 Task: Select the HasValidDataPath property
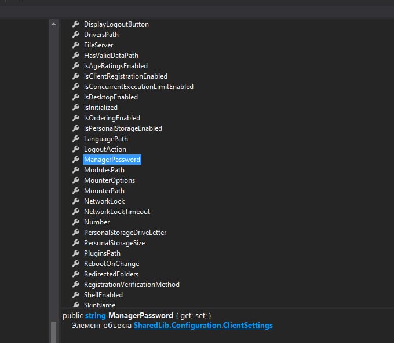click(x=111, y=56)
